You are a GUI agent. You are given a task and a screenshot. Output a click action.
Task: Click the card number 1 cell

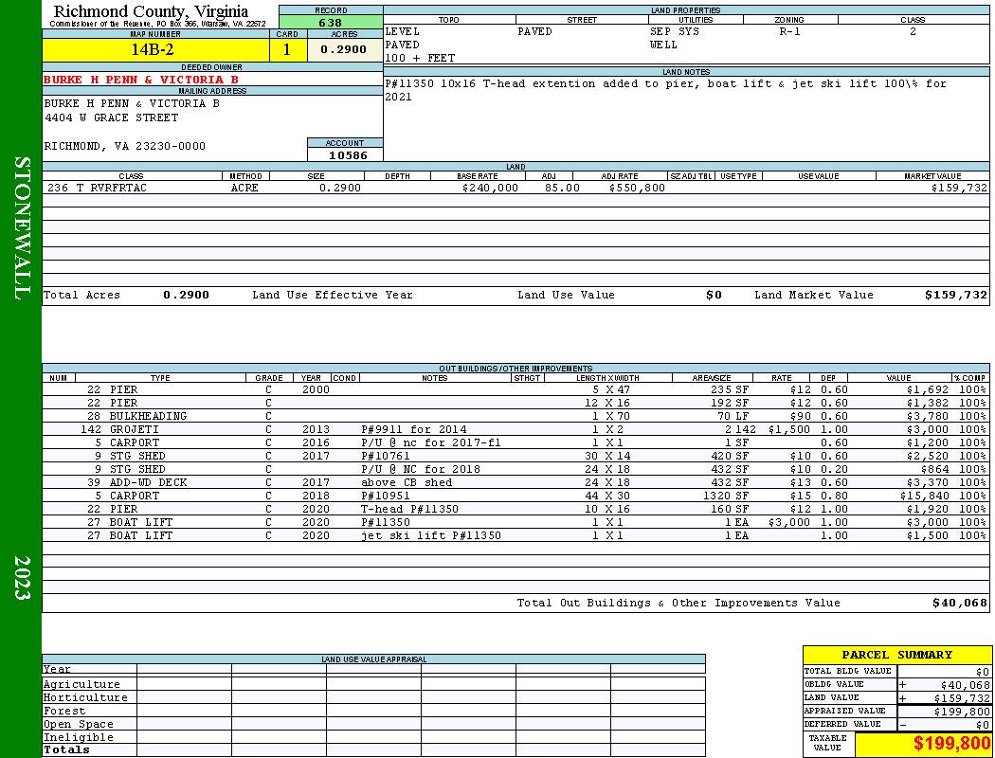tap(287, 49)
